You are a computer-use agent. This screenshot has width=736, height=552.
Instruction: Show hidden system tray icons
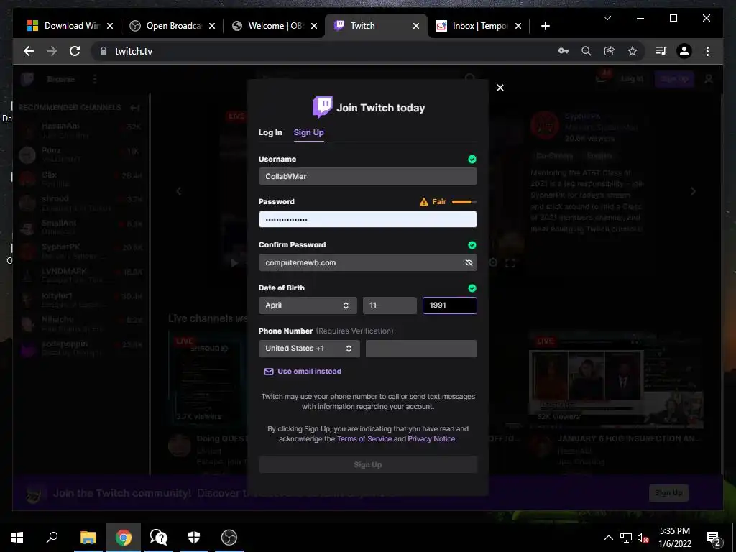tap(608, 538)
